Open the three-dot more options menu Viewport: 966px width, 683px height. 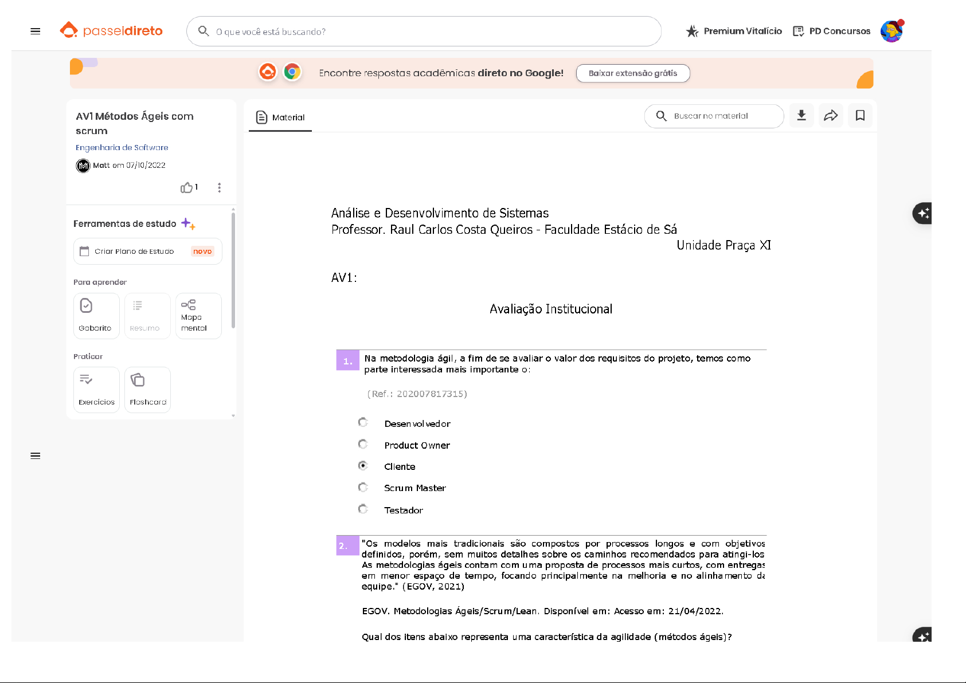point(219,187)
